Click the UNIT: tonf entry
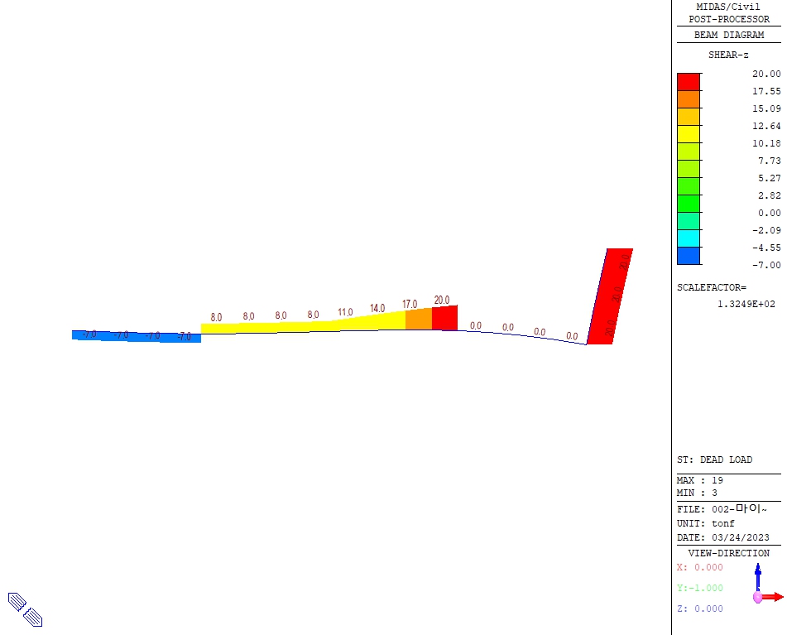Screen dimensions: 787x635 click(x=705, y=523)
